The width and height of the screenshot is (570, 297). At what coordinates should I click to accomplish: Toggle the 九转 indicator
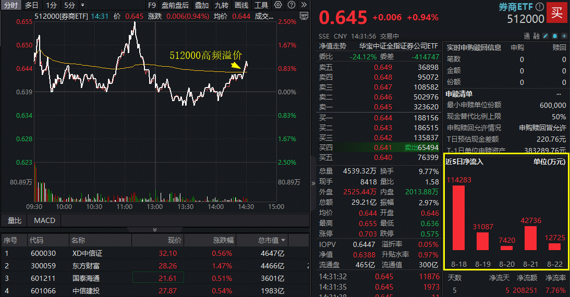click(221, 5)
